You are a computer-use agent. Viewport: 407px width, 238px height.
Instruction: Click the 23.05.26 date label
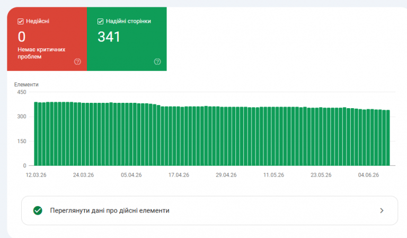point(321,175)
